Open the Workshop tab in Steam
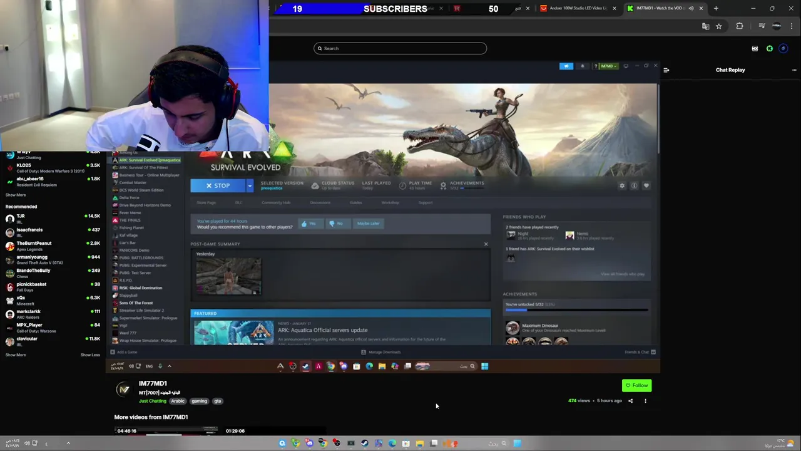The image size is (801, 451). 390,202
